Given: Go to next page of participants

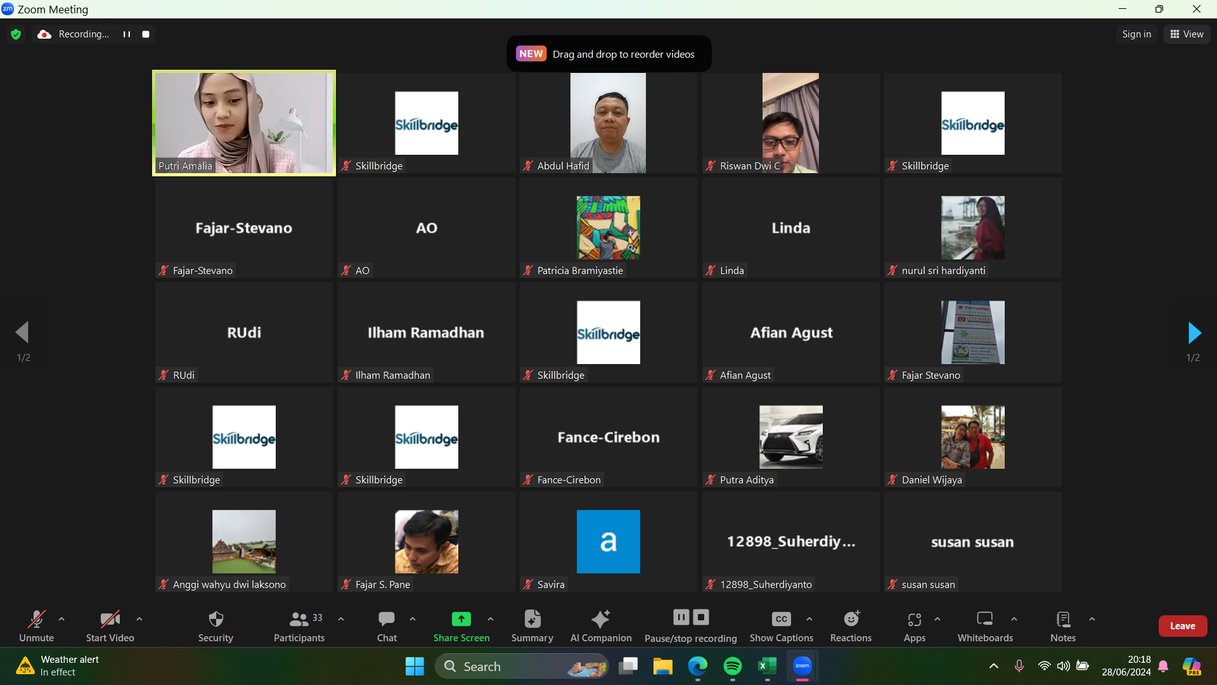Looking at the screenshot, I should click(x=1194, y=333).
